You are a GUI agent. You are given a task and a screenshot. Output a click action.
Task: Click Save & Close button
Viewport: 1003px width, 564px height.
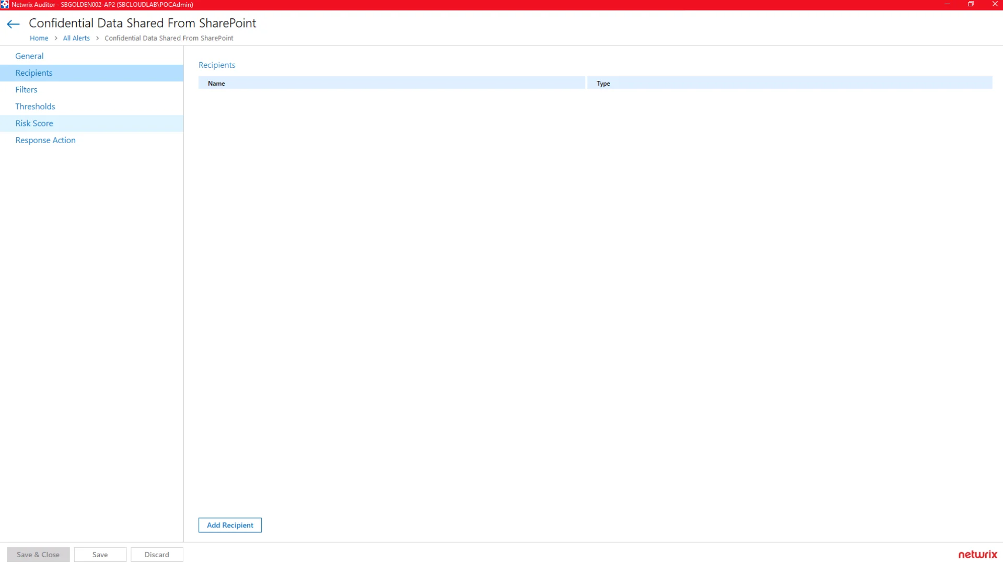pos(38,555)
